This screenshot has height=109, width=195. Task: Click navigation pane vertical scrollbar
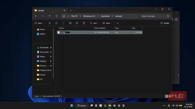click(x=53, y=53)
